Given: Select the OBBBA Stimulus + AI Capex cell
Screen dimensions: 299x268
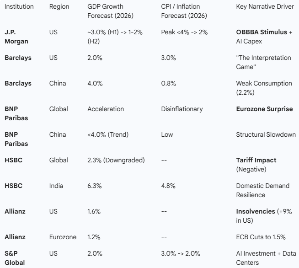Looking at the screenshot, I should click(x=264, y=37).
